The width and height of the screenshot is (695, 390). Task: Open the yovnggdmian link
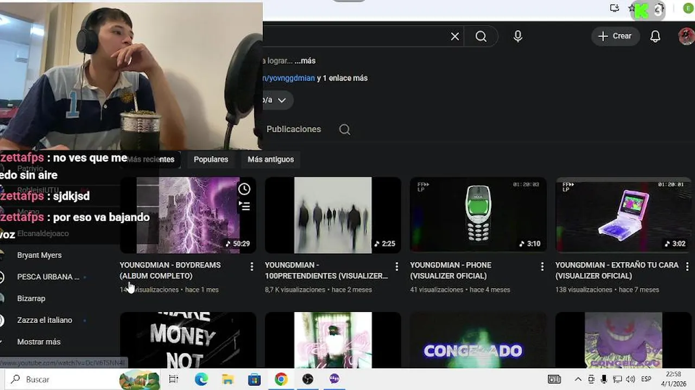(289, 78)
